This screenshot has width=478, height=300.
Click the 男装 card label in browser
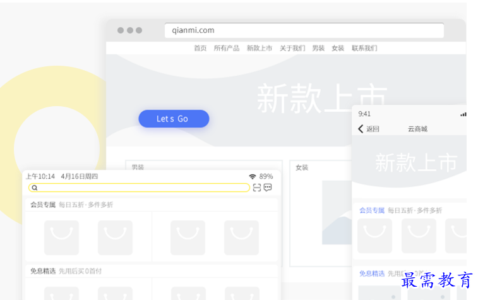point(138,167)
